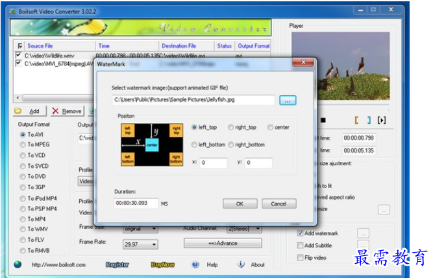This screenshot has width=433, height=278.
Task: Click the file list horizontal scrollbar
Action: pyautogui.click(x=54, y=98)
